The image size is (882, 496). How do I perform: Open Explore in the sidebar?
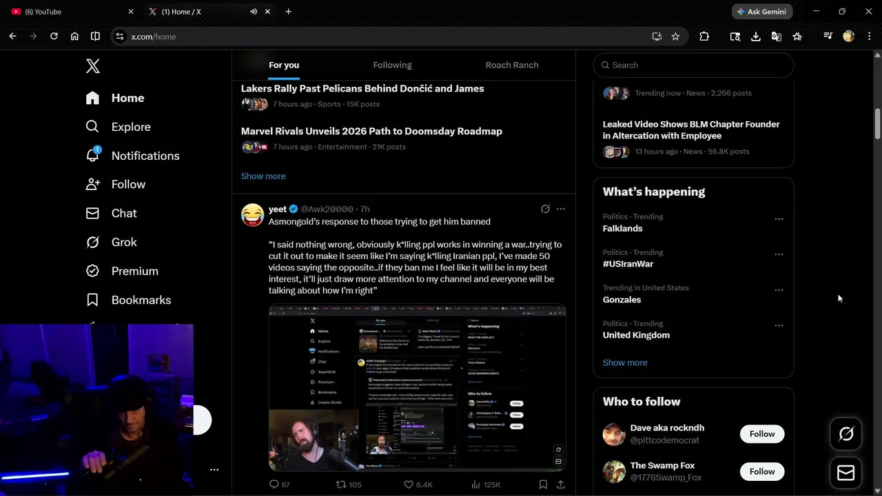pyautogui.click(x=118, y=127)
